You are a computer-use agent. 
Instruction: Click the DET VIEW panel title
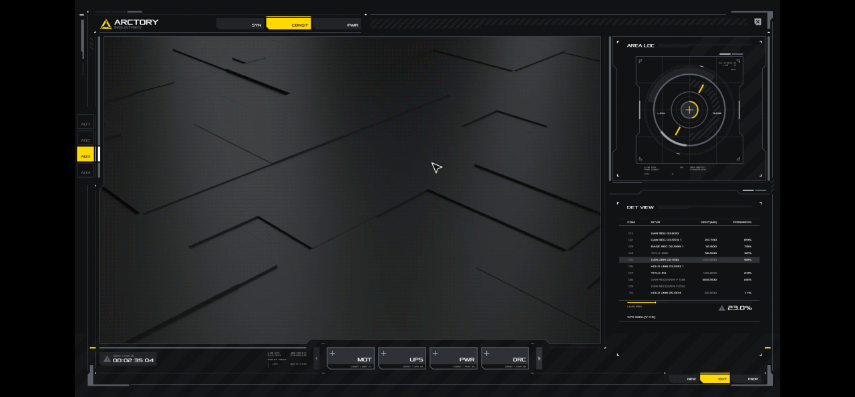640,207
